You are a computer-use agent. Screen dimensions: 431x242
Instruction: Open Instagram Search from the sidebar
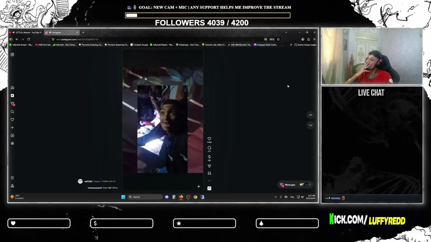[12, 112]
